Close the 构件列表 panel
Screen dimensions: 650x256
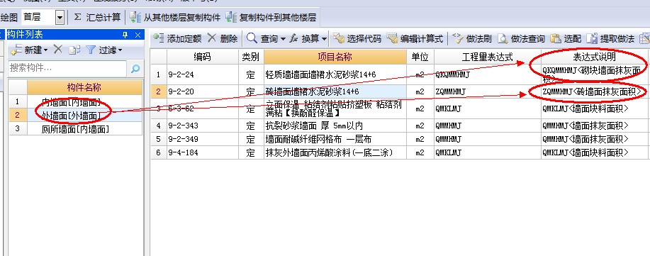pos(138,35)
